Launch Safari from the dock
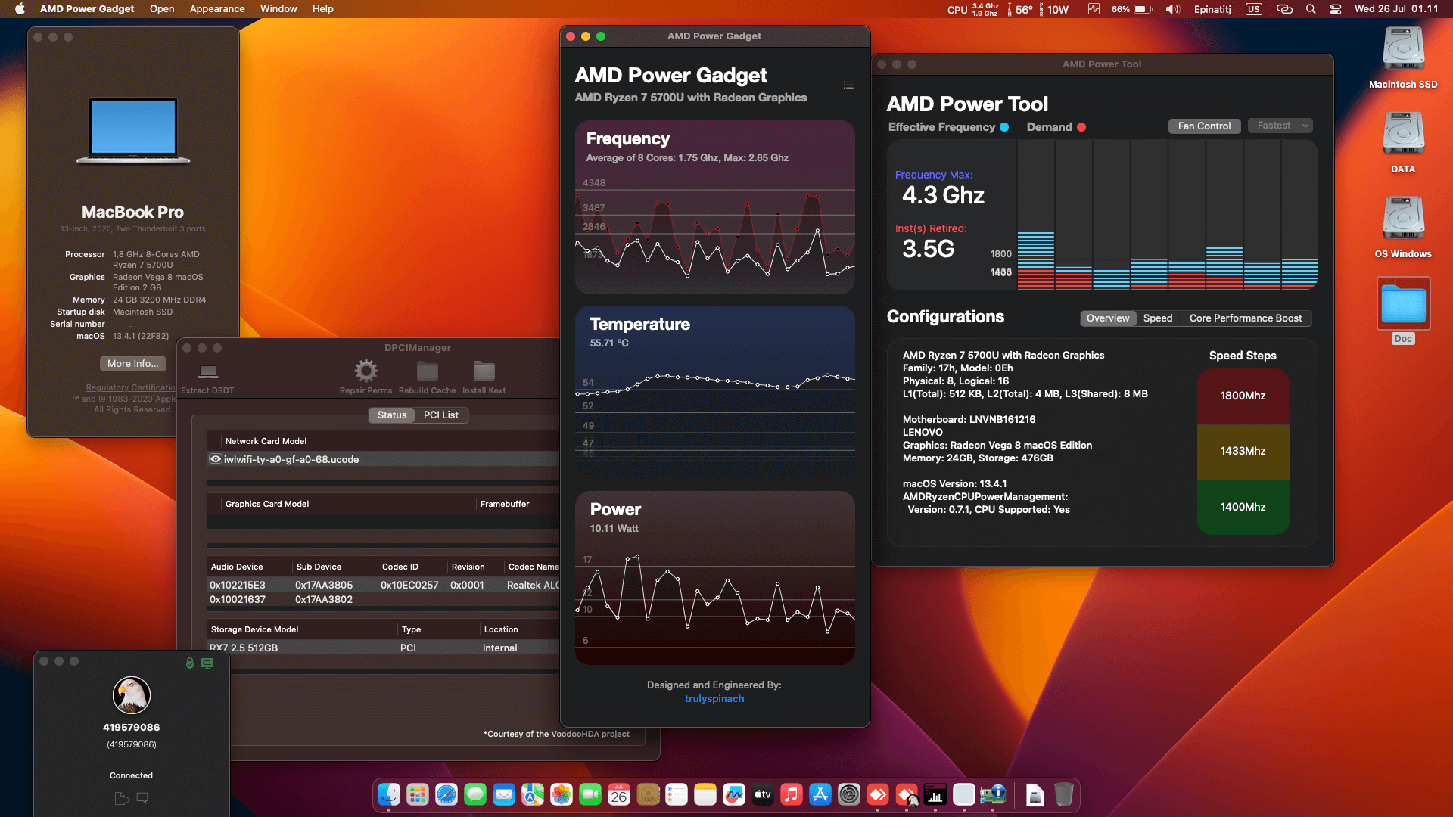Image resolution: width=1453 pixels, height=817 pixels. pyautogui.click(x=446, y=794)
